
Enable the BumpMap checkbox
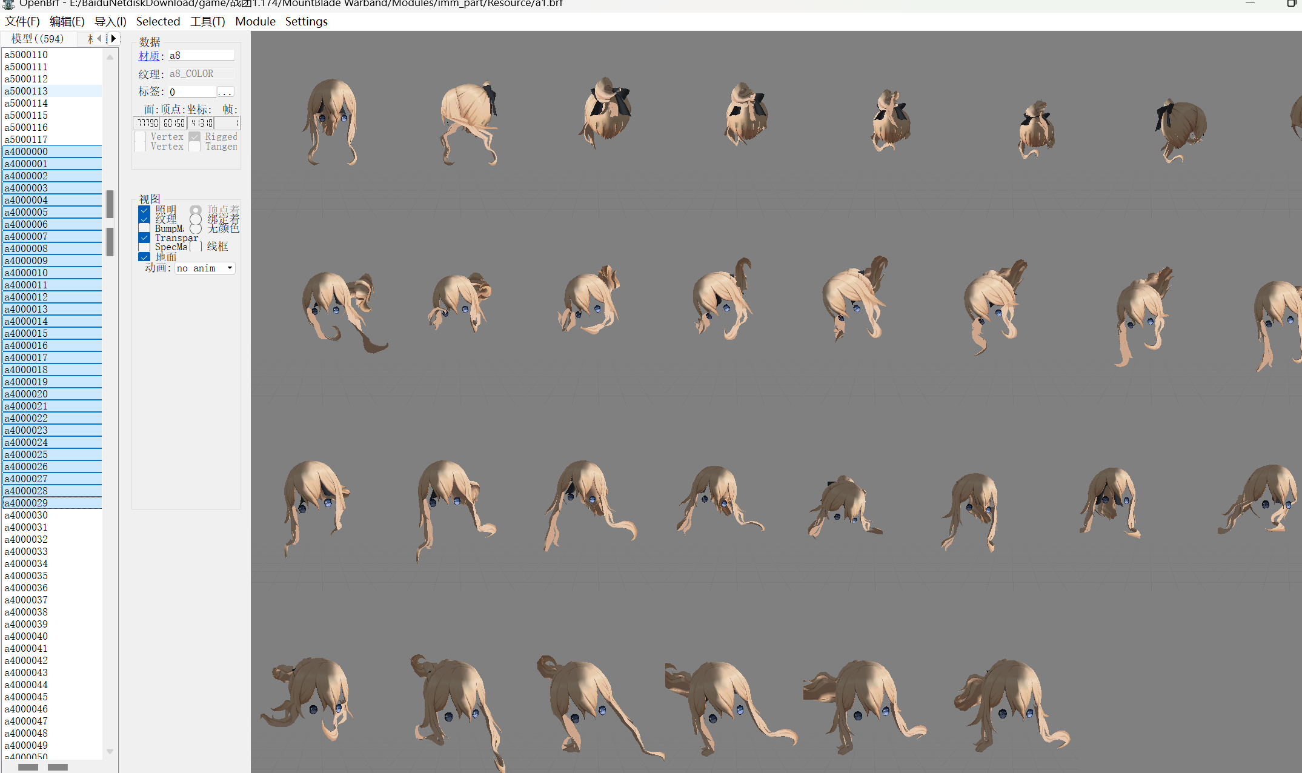[x=144, y=228]
